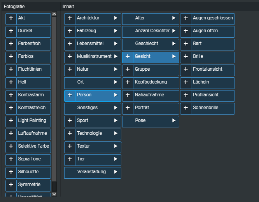Expand the Tier submenu arrow

(115, 160)
